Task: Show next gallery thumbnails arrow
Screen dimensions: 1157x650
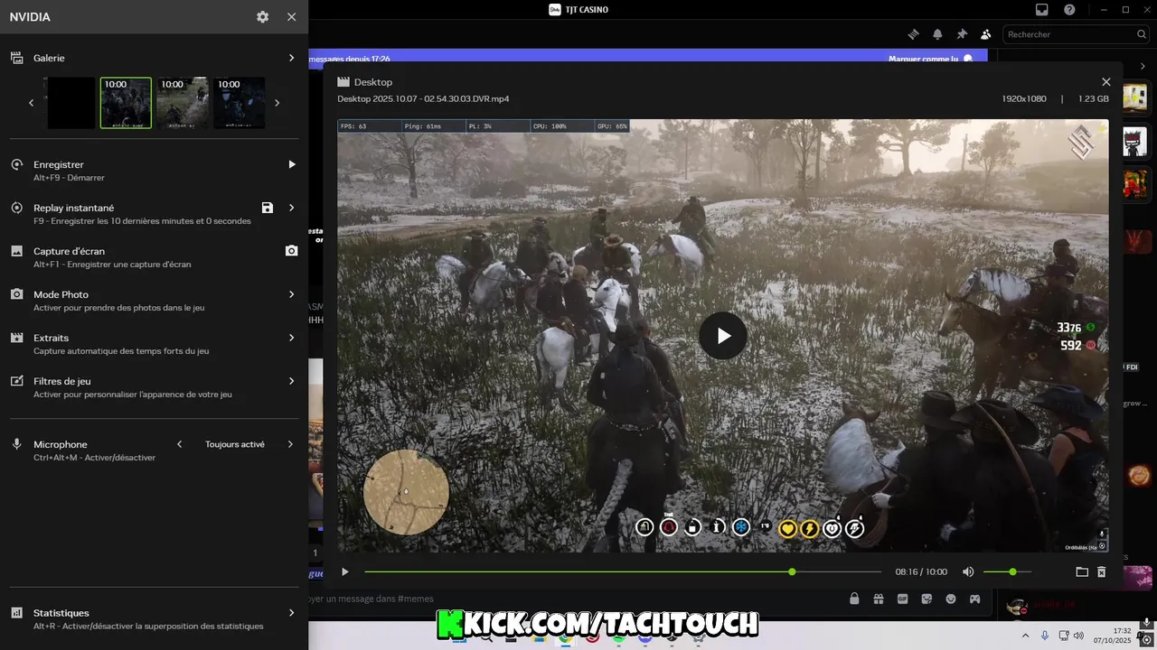Action: coord(277,103)
